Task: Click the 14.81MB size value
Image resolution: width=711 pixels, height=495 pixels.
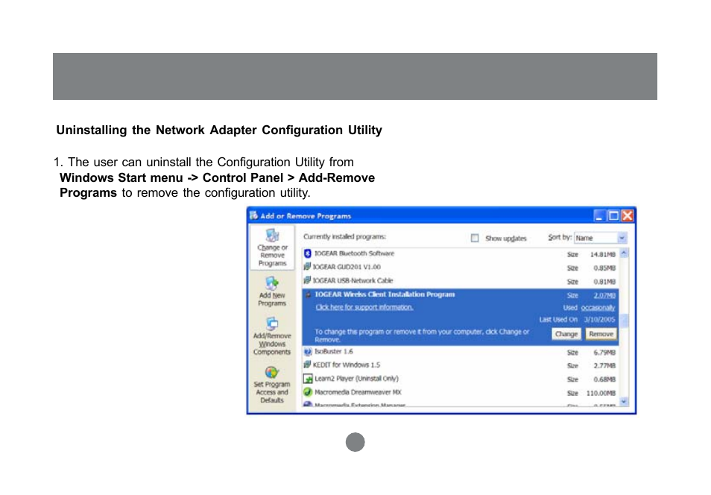Action: pos(603,254)
